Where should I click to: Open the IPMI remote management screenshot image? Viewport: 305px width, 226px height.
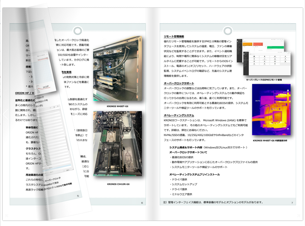(x=264, y=57)
